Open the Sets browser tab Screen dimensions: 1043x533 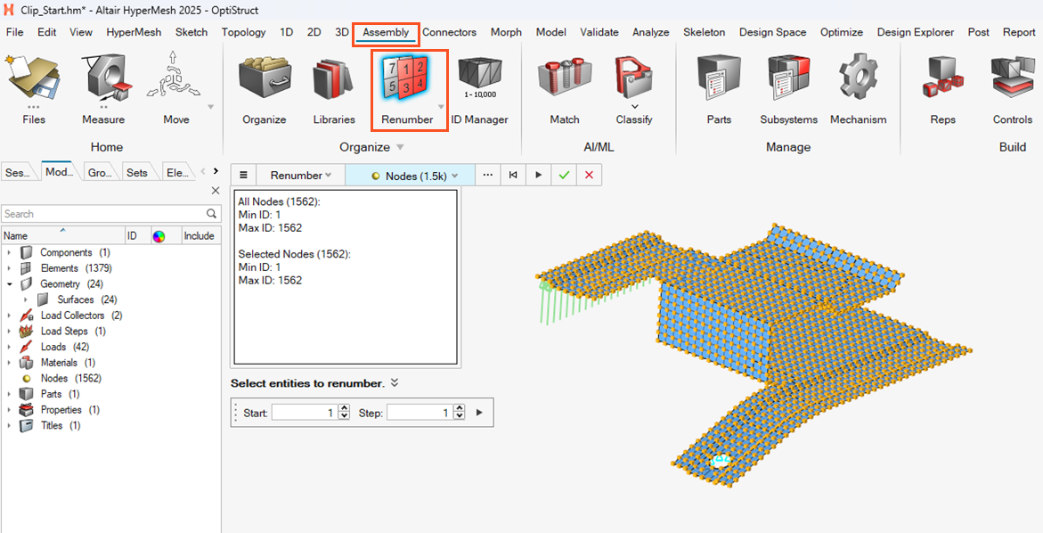coord(137,172)
